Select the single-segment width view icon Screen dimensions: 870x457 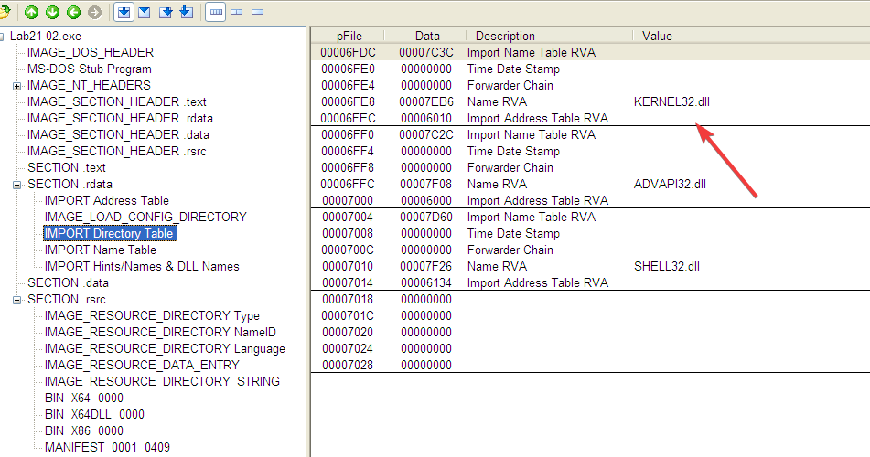click(257, 12)
